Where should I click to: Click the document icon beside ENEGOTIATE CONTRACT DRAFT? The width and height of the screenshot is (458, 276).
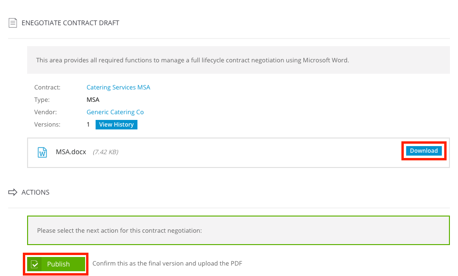click(12, 23)
